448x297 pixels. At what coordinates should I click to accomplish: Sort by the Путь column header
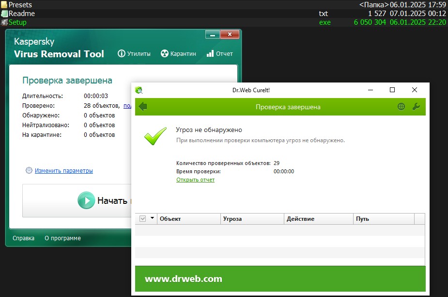(384, 219)
